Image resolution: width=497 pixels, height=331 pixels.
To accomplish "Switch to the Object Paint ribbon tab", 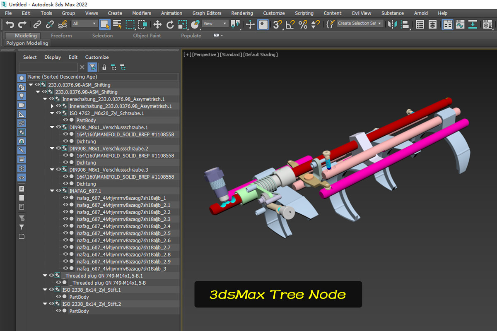I will tap(147, 36).
